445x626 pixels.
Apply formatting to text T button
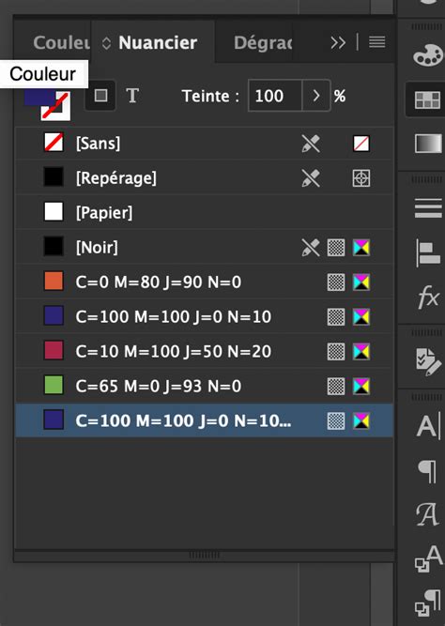(x=132, y=96)
